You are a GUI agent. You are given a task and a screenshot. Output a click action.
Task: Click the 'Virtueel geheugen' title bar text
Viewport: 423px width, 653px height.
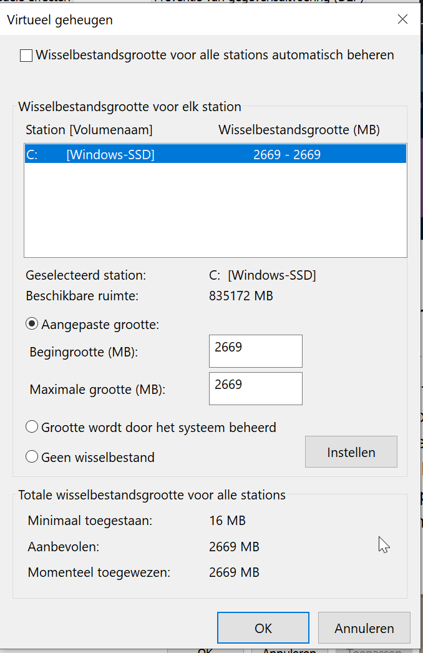[60, 20]
